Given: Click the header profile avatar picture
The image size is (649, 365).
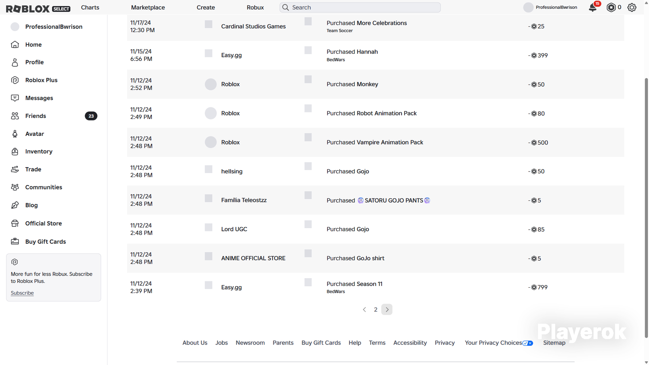Looking at the screenshot, I should pyautogui.click(x=528, y=7).
